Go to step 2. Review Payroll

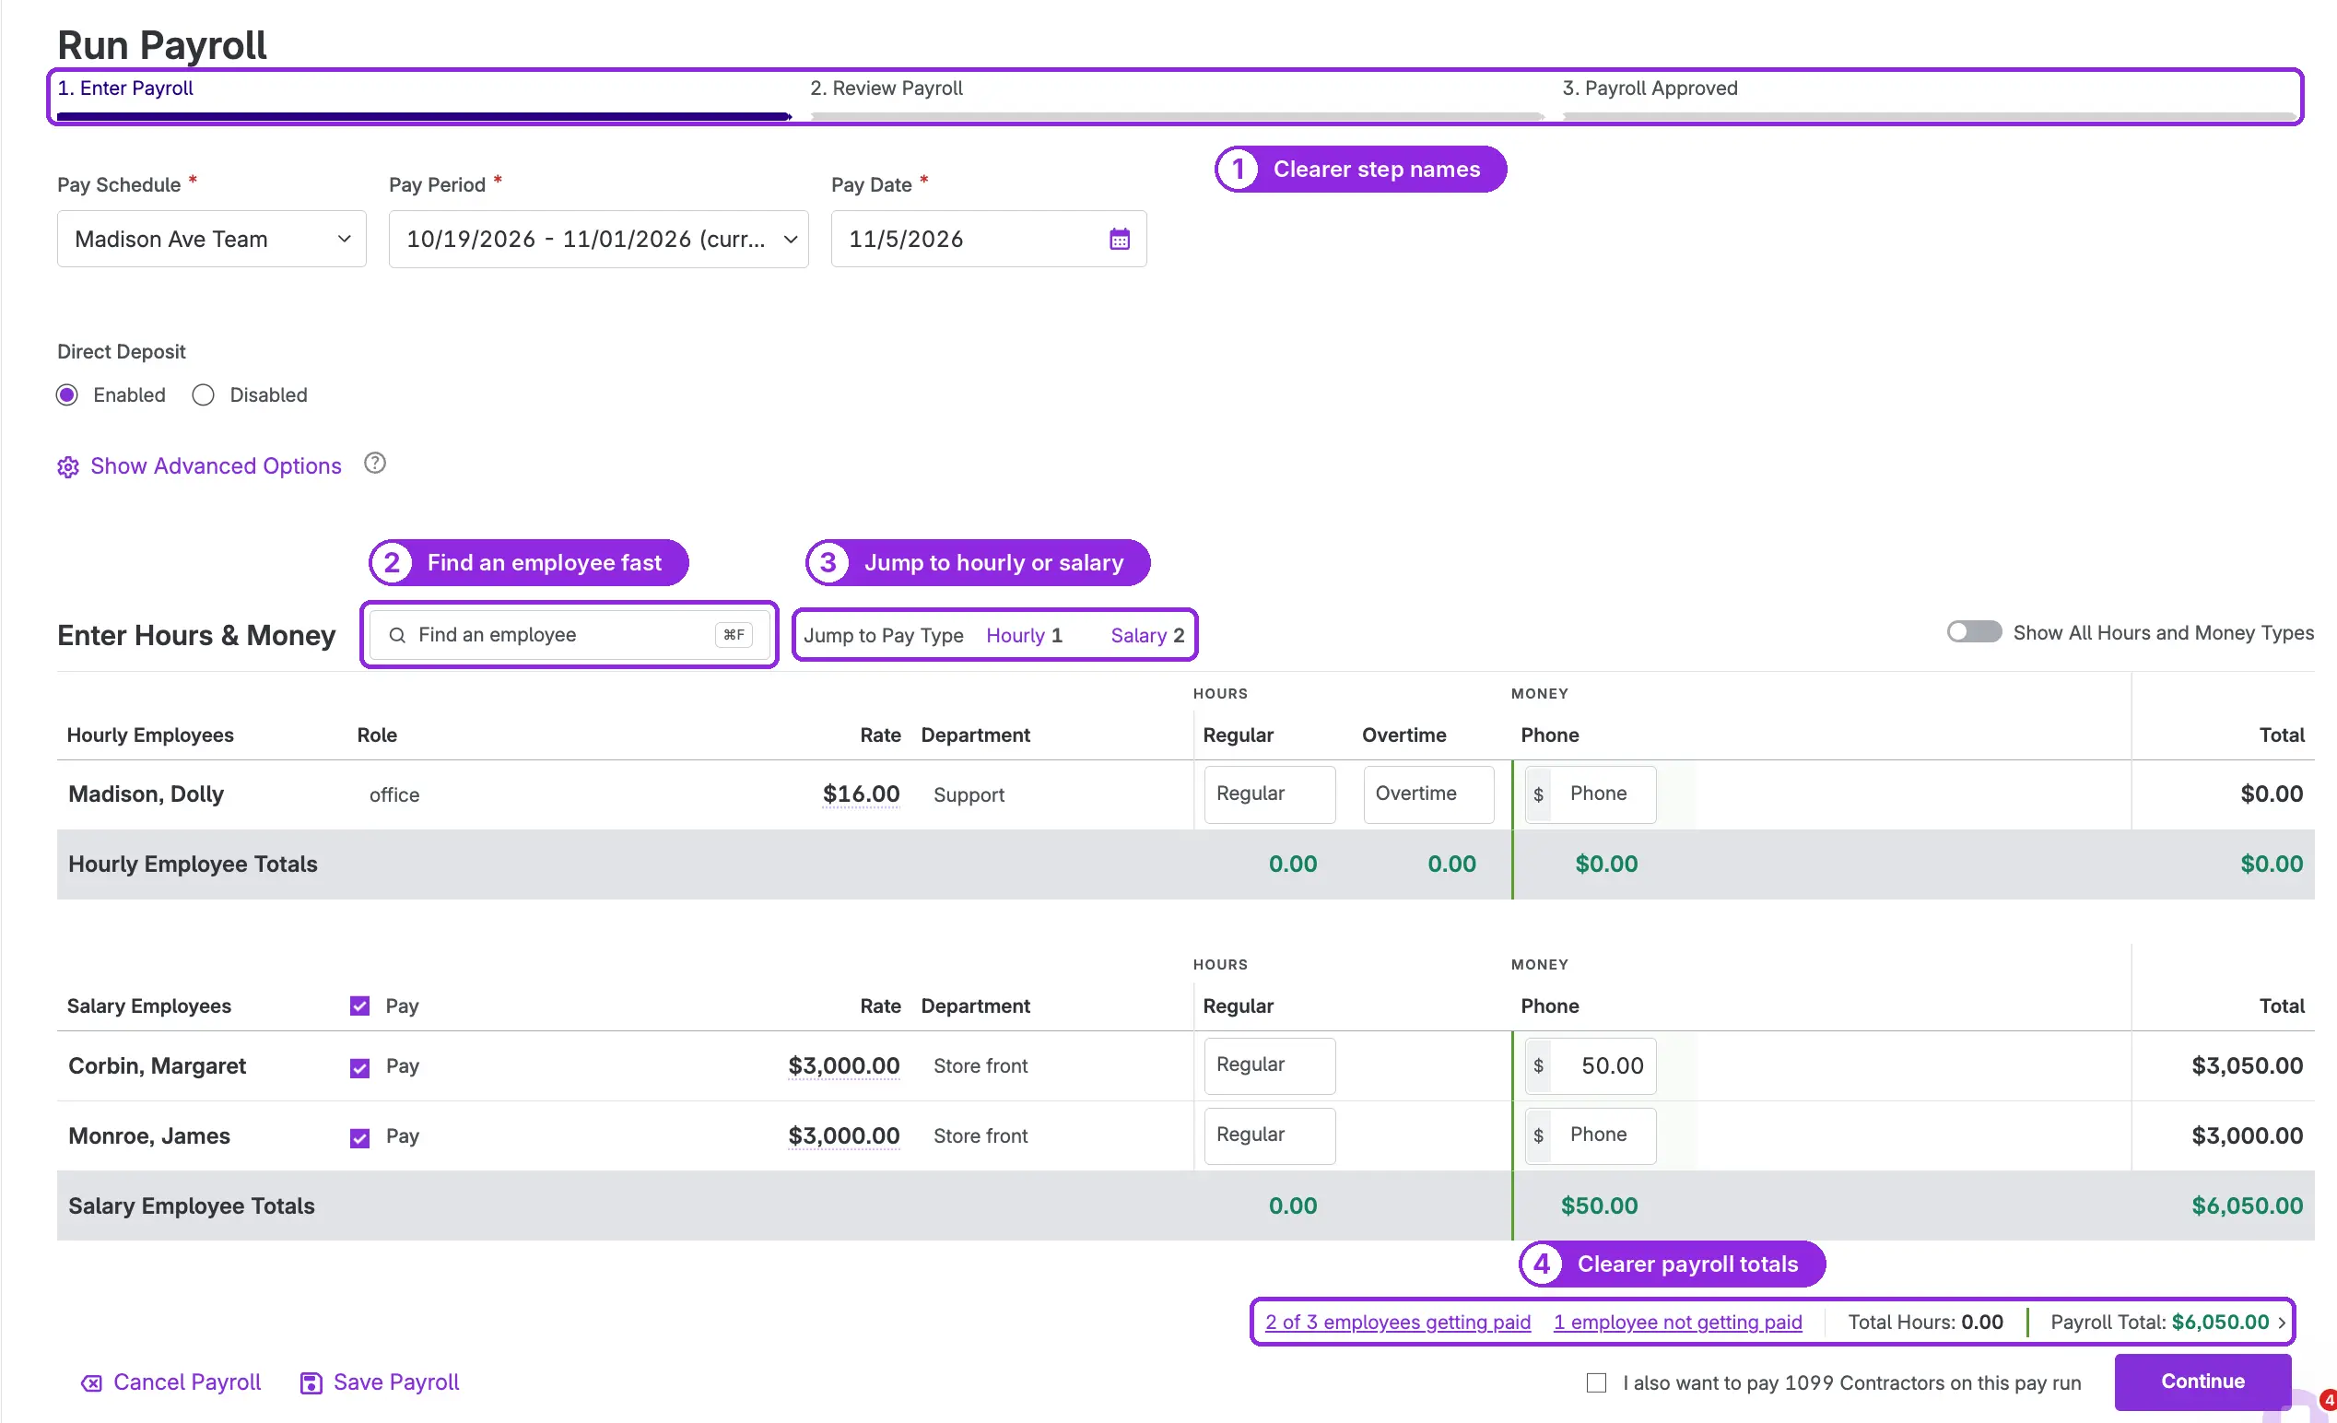click(886, 88)
